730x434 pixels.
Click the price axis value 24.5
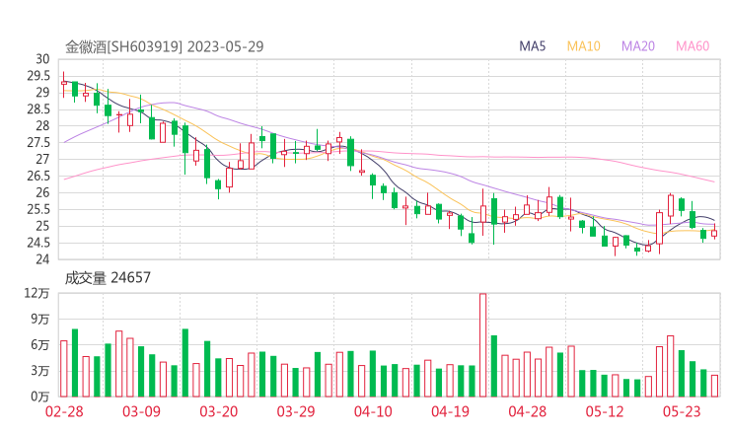tap(38, 243)
